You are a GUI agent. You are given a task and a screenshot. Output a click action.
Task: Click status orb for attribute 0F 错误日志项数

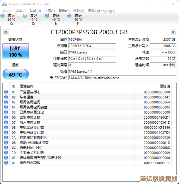(6, 163)
